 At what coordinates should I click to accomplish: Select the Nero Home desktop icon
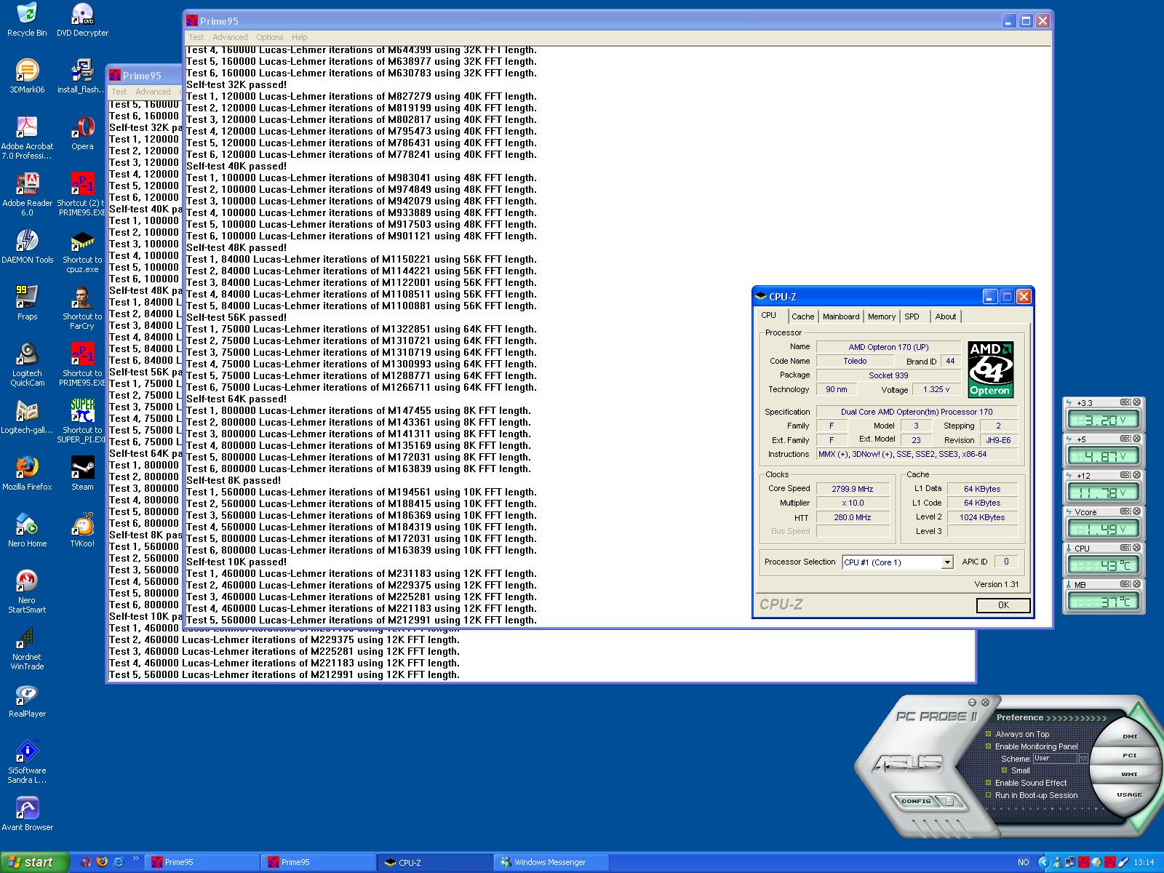(x=27, y=530)
